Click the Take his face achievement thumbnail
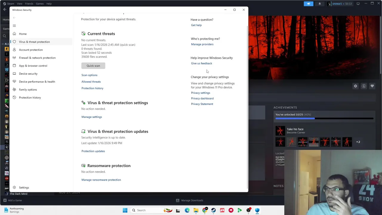 coord(280,131)
